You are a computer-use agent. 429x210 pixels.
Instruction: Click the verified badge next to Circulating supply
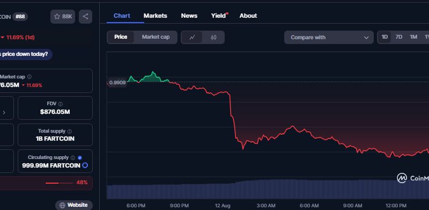79,158
